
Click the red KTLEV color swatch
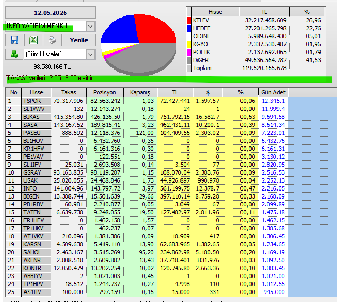pyautogui.click(x=189, y=20)
